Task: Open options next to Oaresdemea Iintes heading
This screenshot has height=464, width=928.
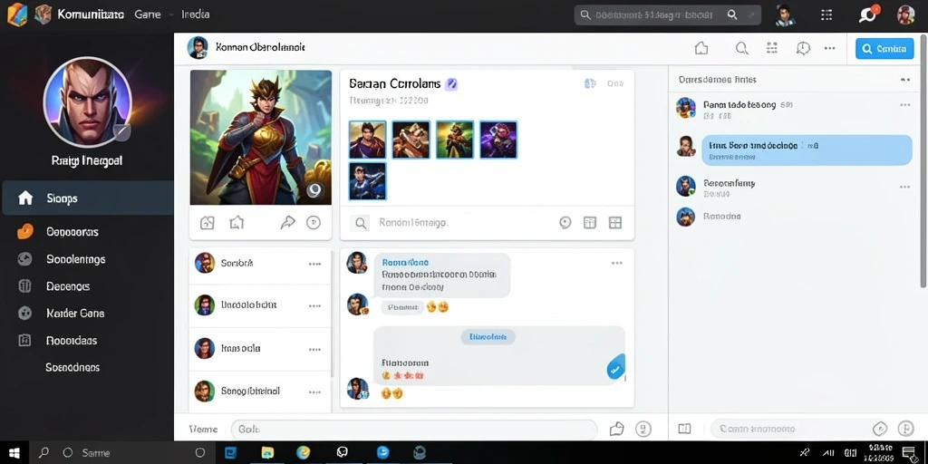Action: pos(905,80)
